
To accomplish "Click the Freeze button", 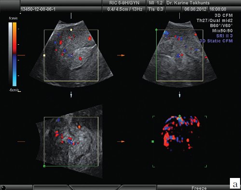I will (x=199, y=188).
